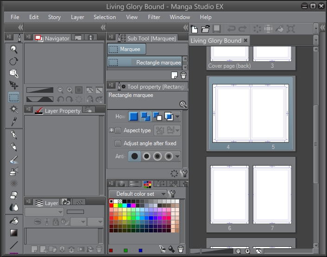This screenshot has width=327, height=257.
Task: Enable Adjust angle after fixed checkbox
Action: pyautogui.click(x=118, y=143)
